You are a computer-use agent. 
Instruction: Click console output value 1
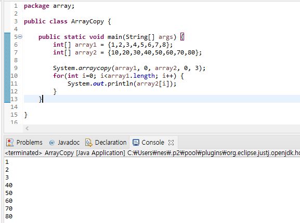point(7,162)
